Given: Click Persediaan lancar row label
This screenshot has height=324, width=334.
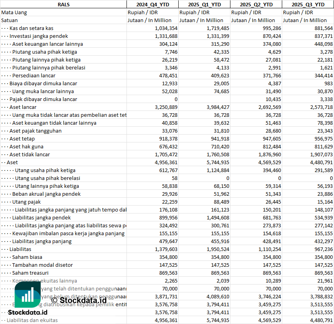Looking at the screenshot, I should (34, 75).
